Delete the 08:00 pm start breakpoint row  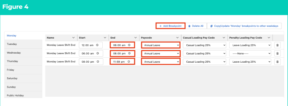(277, 62)
